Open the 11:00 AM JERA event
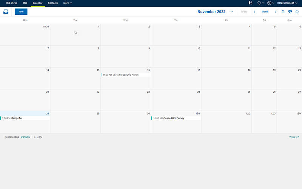 tap(121, 75)
